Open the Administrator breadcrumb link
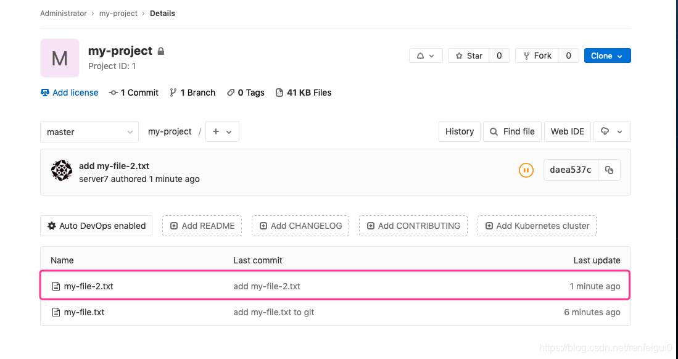This screenshot has width=678, height=359. pyautogui.click(x=64, y=14)
